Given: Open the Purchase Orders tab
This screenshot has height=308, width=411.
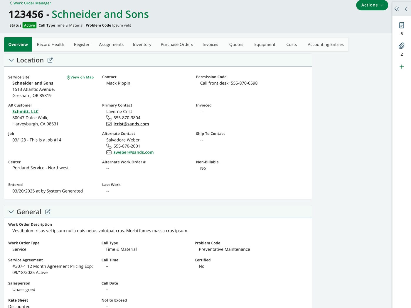Looking at the screenshot, I should click(x=177, y=45).
